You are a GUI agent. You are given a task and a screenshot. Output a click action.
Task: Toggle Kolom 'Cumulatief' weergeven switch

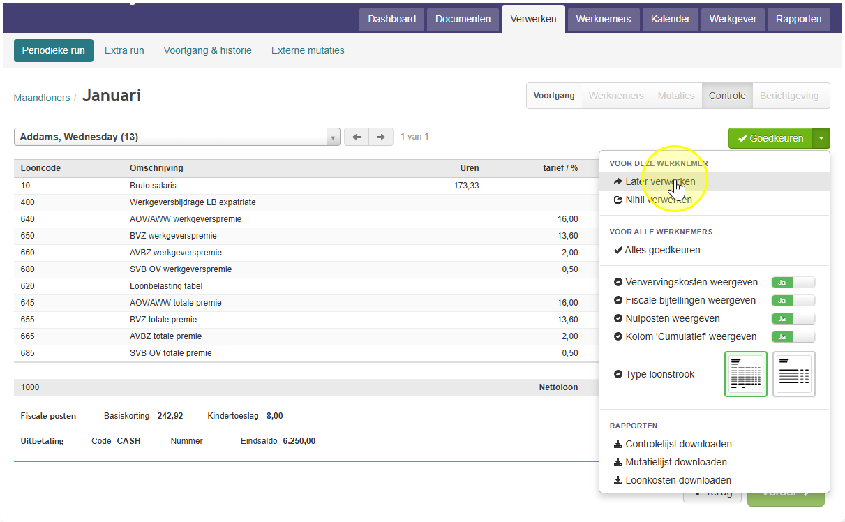pos(793,337)
